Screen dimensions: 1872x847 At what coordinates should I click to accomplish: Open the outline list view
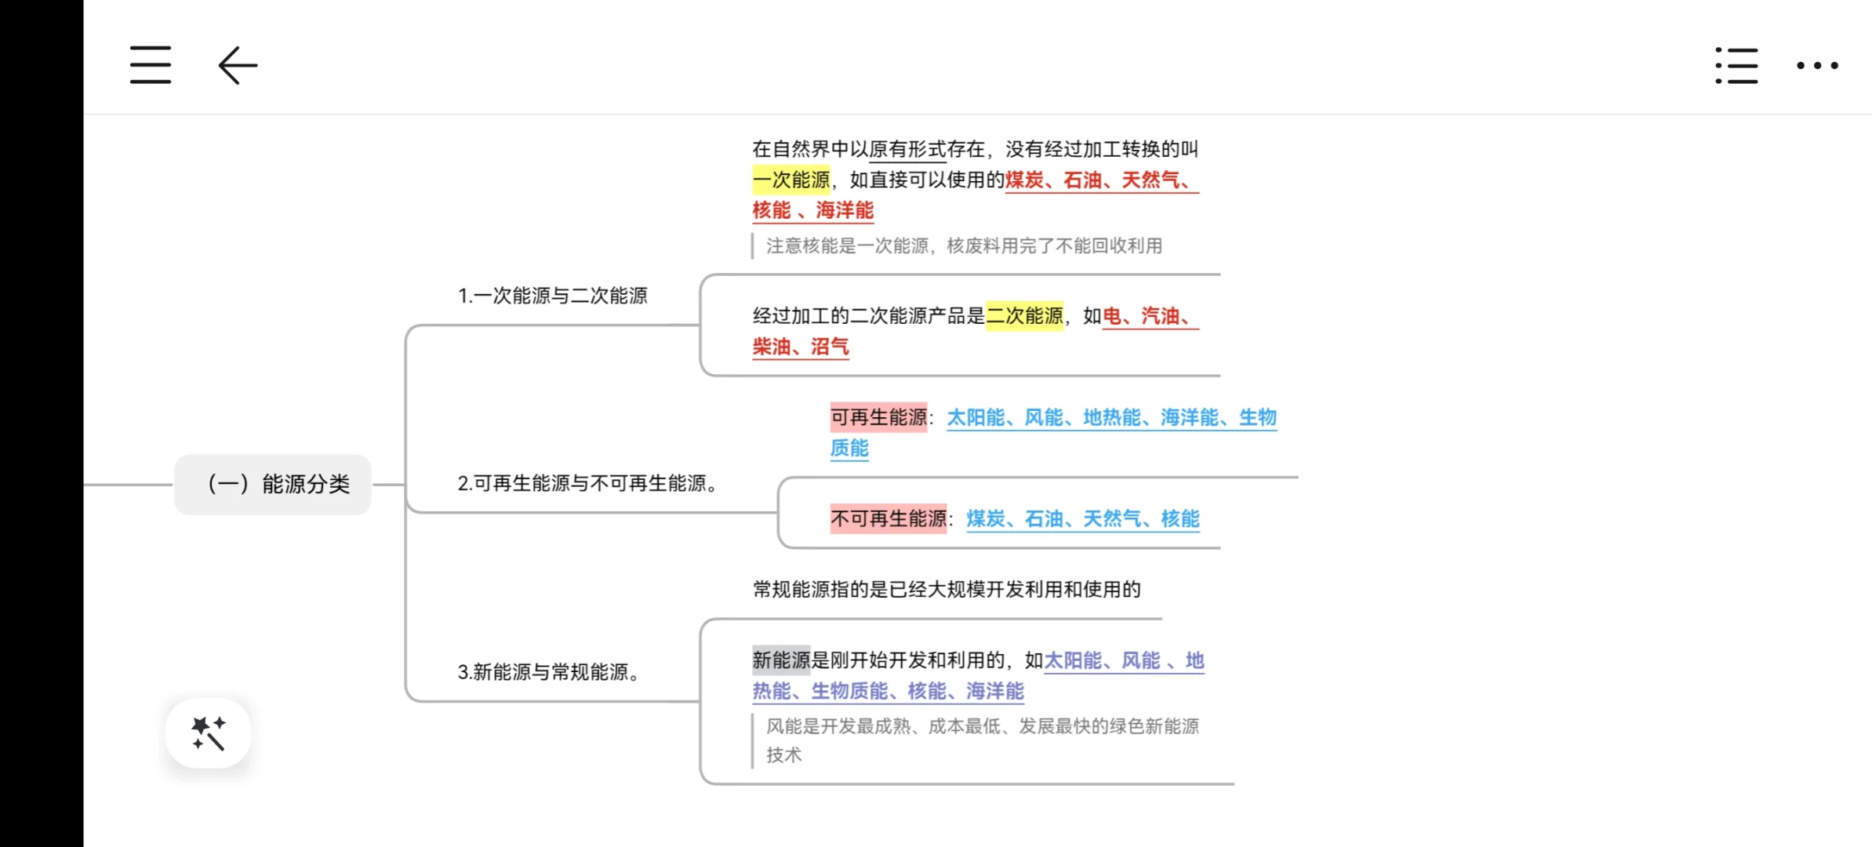[x=1736, y=66]
